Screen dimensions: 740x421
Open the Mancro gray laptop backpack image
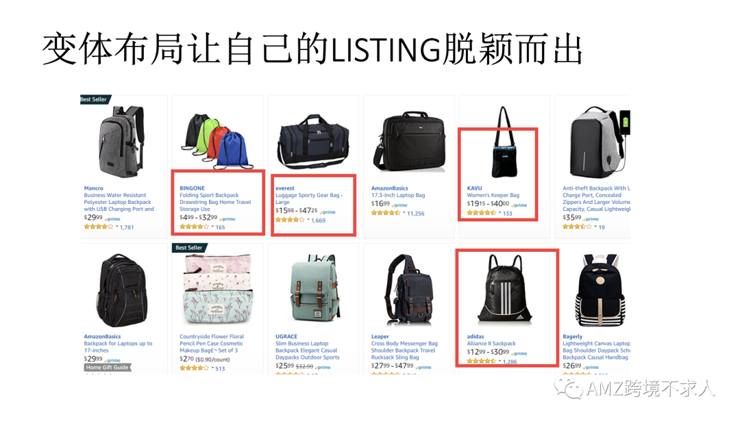[122, 142]
